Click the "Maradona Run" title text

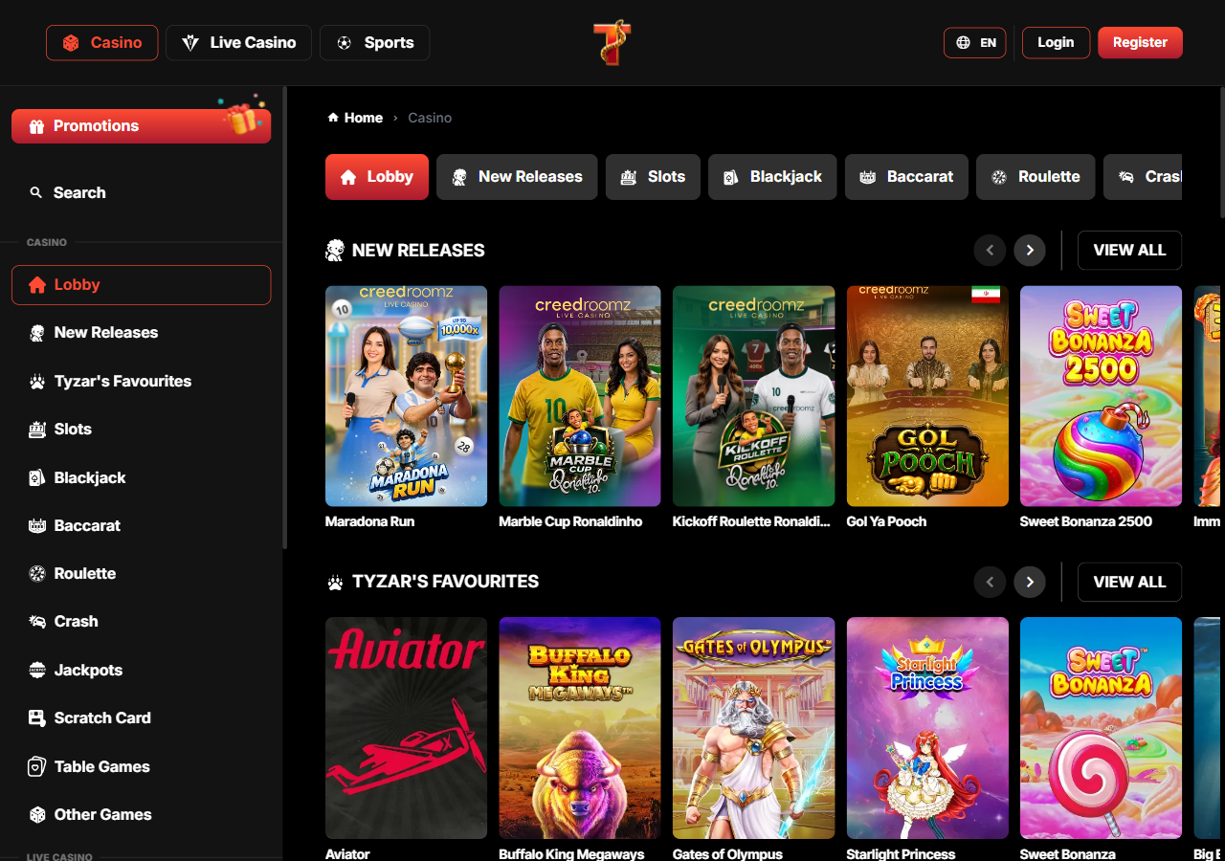[369, 521]
